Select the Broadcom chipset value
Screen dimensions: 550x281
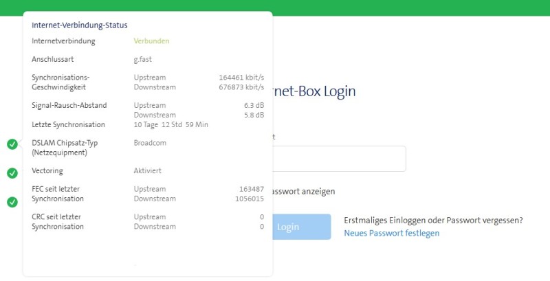150,143
